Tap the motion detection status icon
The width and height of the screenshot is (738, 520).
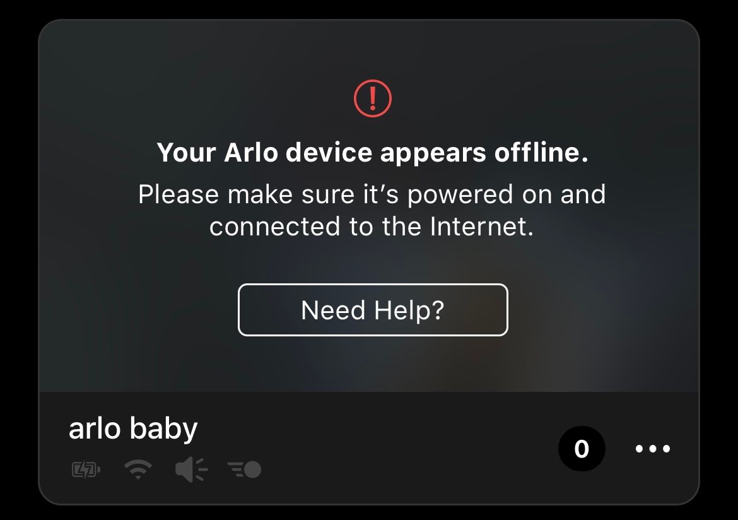244,470
